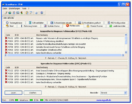
Task: Click stored codes scrollbar down arrow
Action: [126, 52]
